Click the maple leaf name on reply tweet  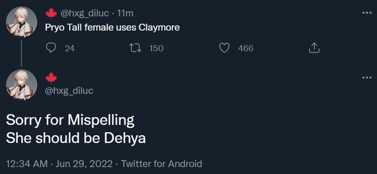pyautogui.click(x=51, y=78)
